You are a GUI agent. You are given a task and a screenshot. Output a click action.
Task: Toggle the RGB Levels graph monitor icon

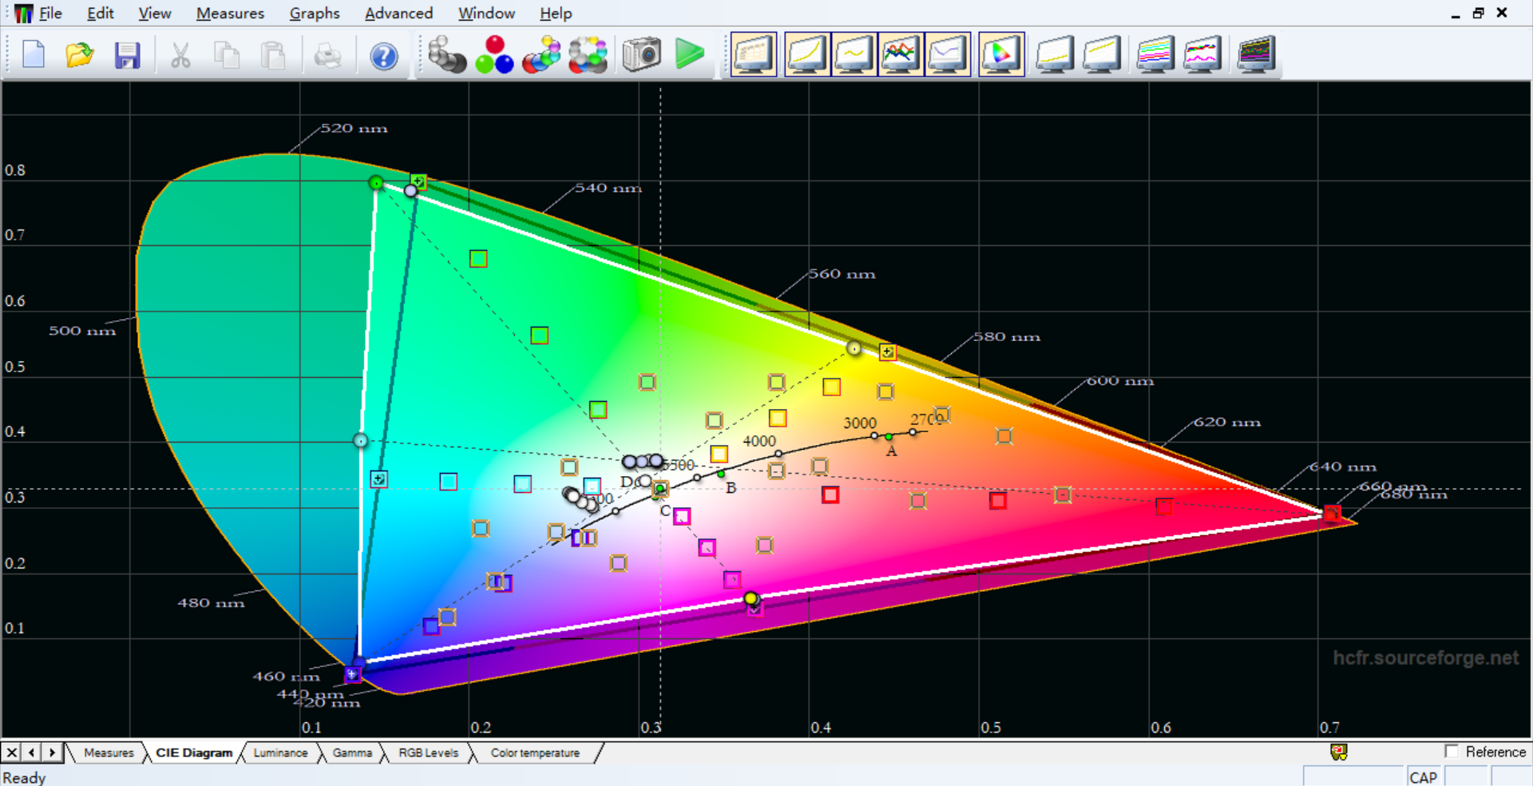click(x=901, y=55)
